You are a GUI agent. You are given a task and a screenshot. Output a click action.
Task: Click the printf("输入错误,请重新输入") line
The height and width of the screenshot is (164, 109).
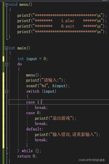pos(67,134)
